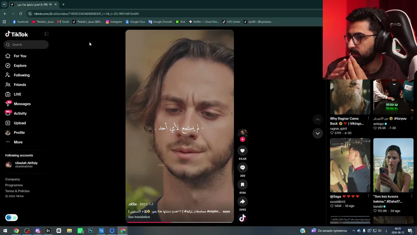Show hidden system tray icons
Viewport: 417px width, 235px height.
coord(353,231)
